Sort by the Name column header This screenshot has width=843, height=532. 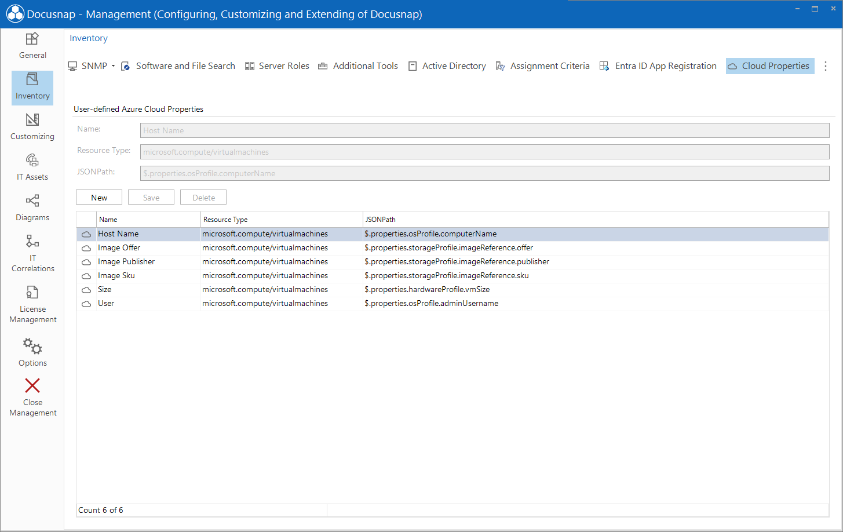click(x=148, y=220)
